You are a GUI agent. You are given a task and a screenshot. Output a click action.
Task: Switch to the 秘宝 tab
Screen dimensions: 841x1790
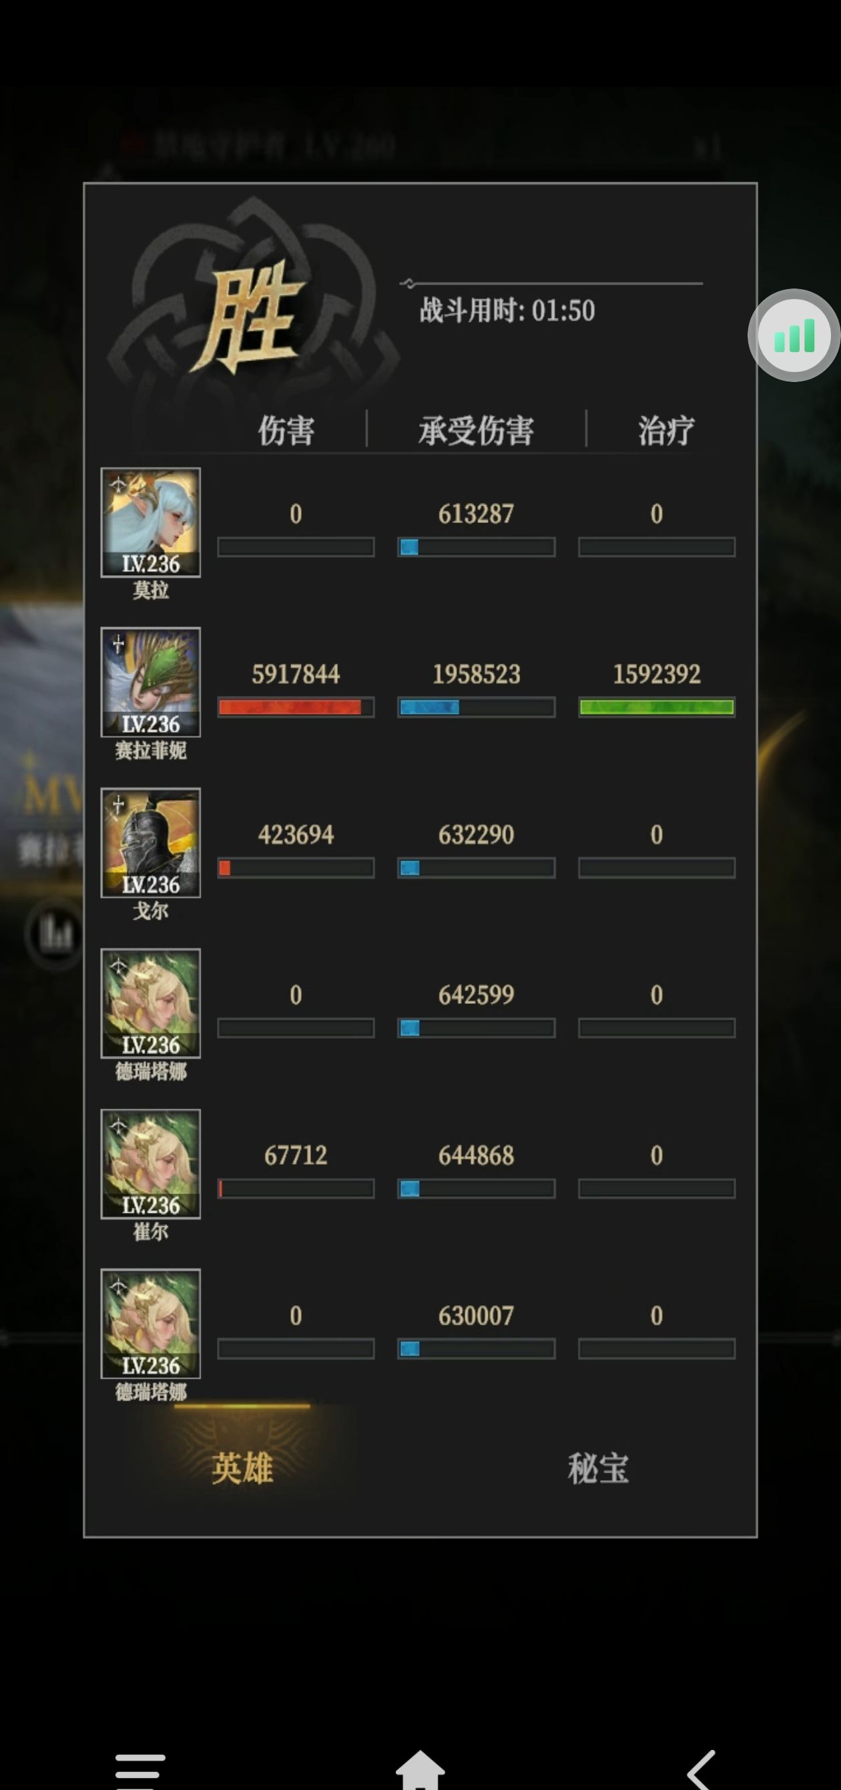pyautogui.click(x=598, y=1468)
